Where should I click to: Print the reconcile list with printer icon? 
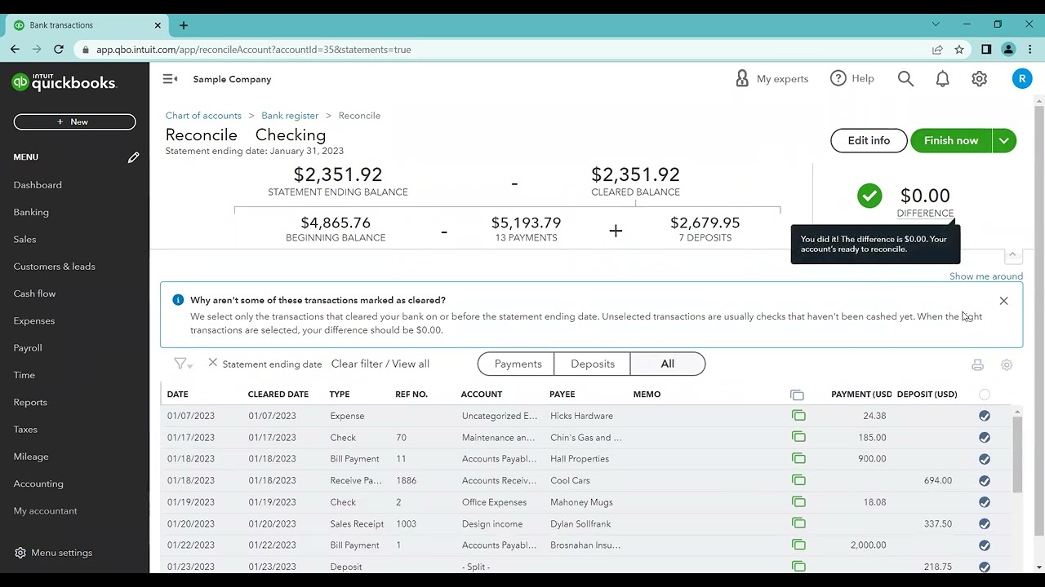coord(977,364)
